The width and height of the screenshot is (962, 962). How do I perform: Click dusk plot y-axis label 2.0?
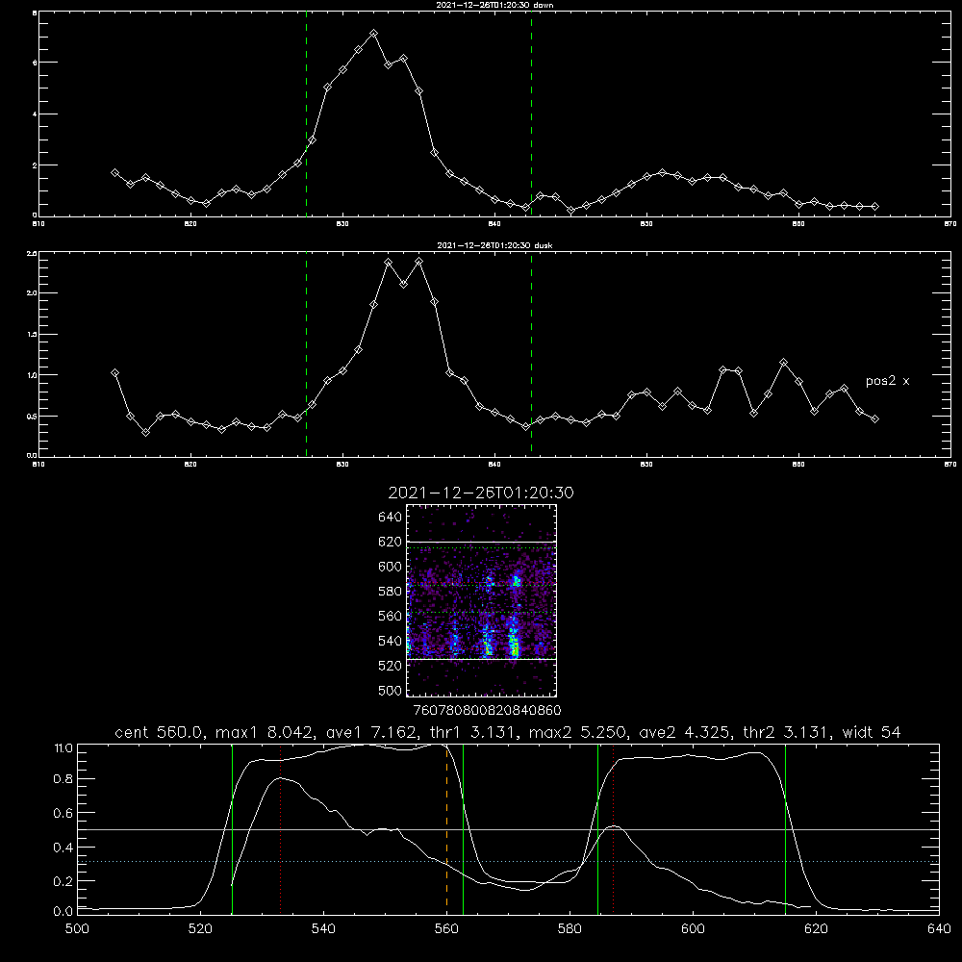point(32,293)
